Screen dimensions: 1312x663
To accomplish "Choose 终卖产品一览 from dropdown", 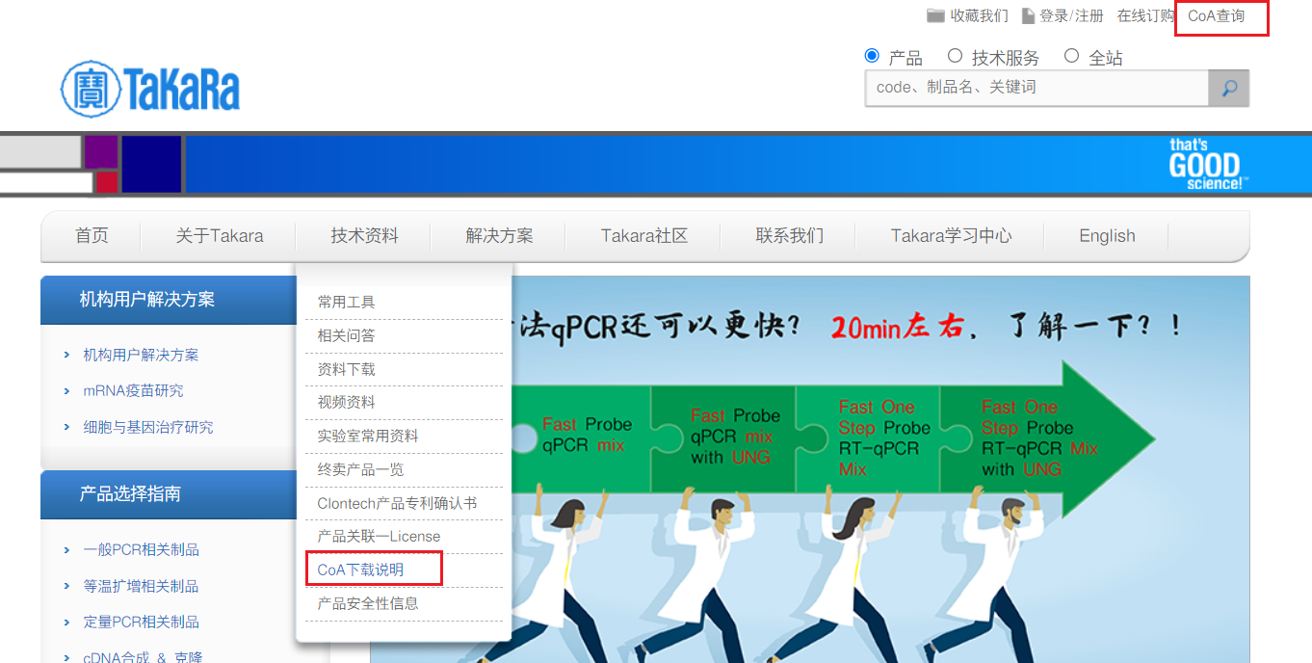I will click(361, 469).
